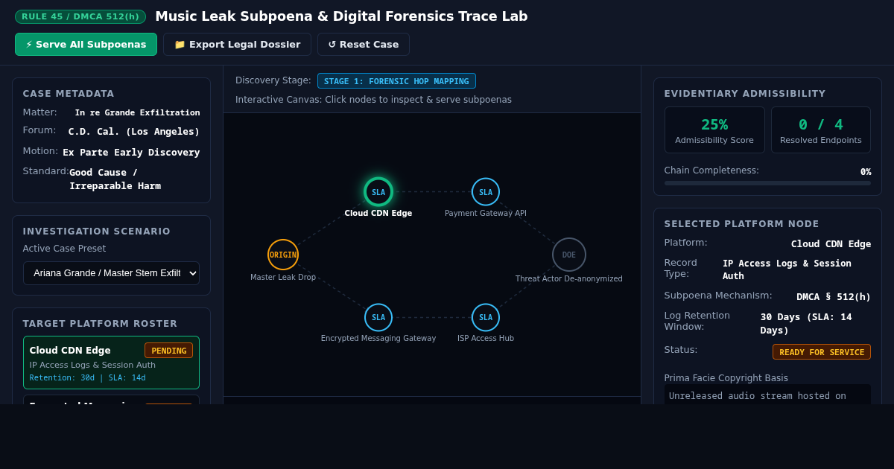Click the ORIGIN Master Leak Drop node
The image size is (894, 469).
pos(283,255)
